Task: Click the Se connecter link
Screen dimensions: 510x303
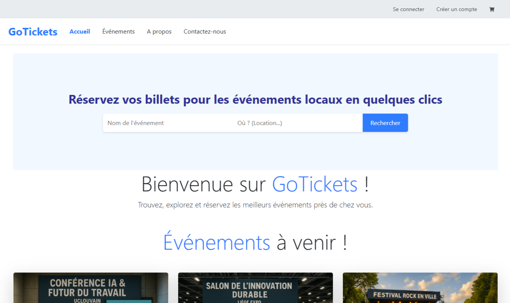Action: tap(408, 9)
